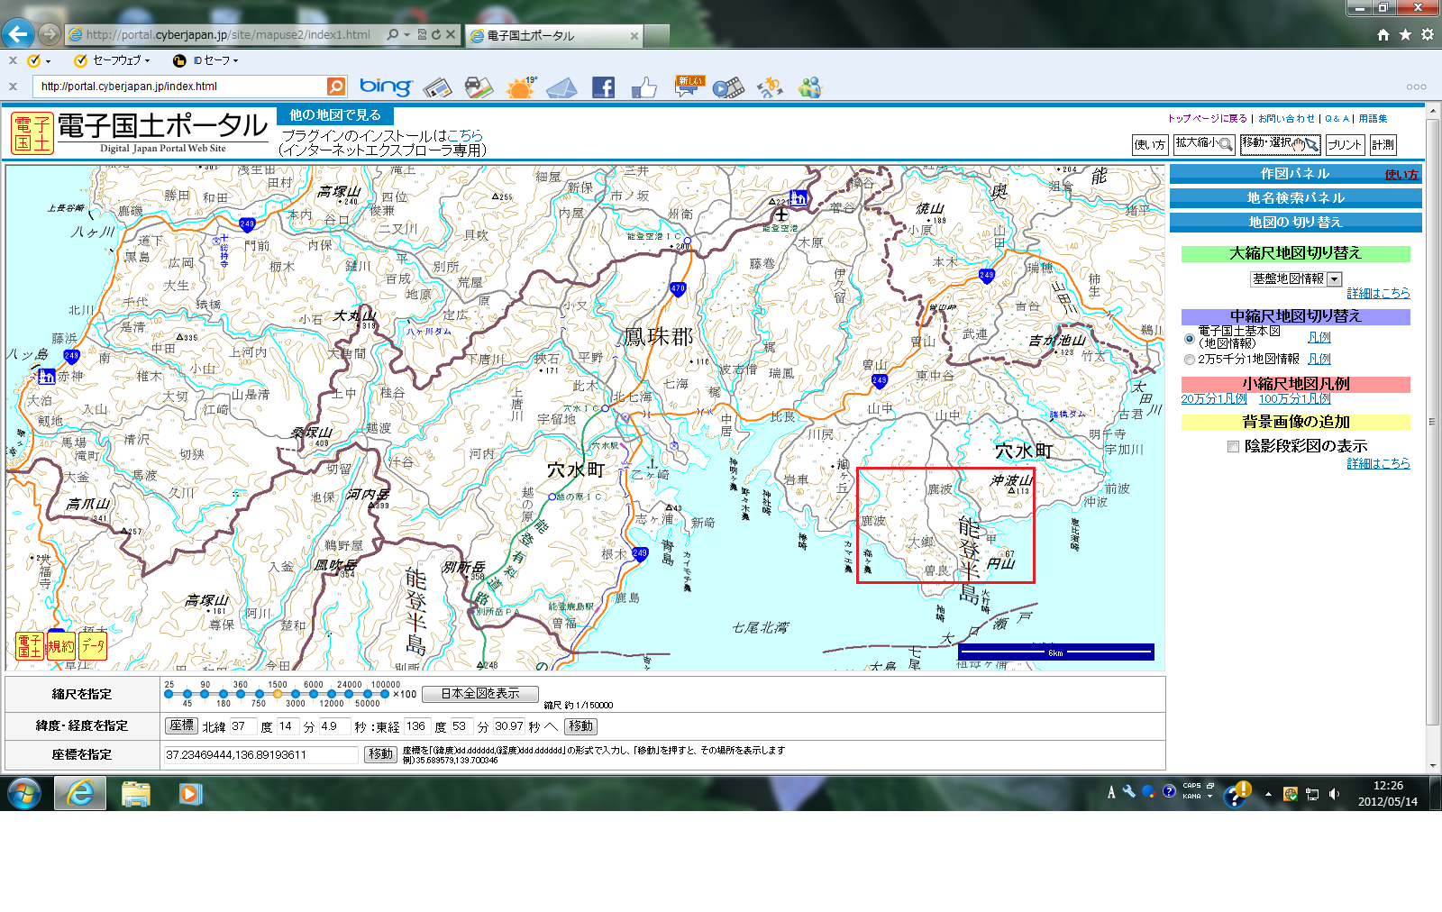Open the 地名検索パネル panel tab
Viewport: 1442px width, 912px height.
[x=1295, y=198]
